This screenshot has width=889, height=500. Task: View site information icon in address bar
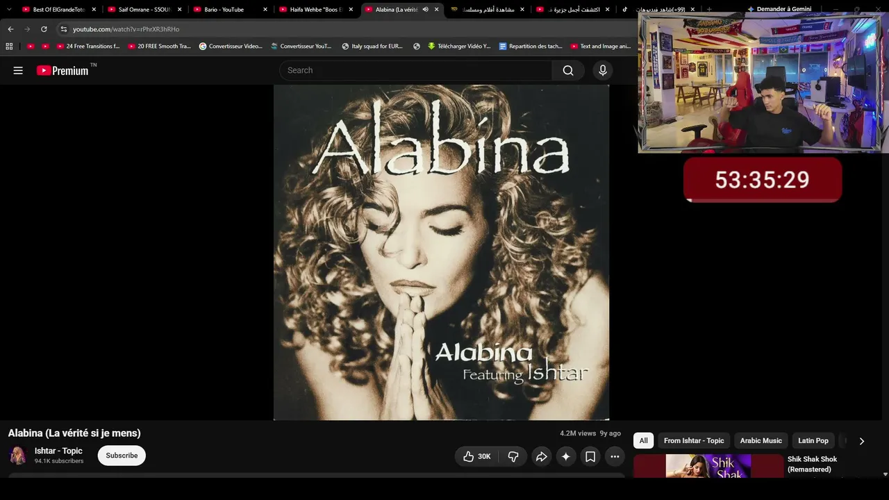63,29
